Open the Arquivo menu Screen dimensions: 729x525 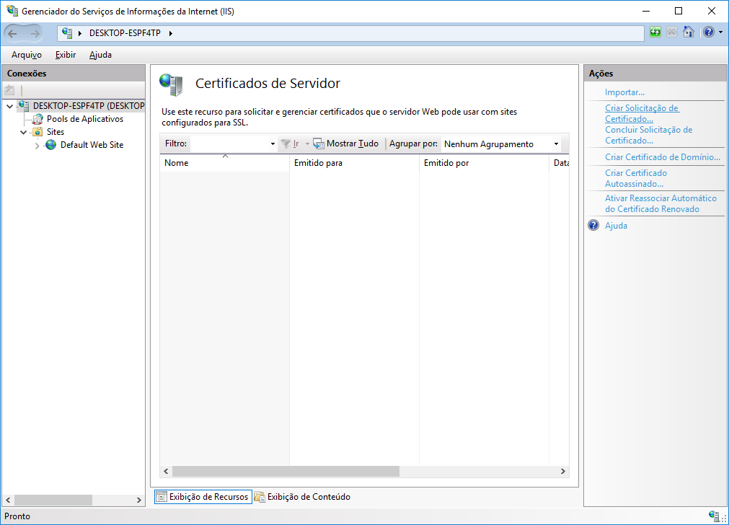click(25, 55)
